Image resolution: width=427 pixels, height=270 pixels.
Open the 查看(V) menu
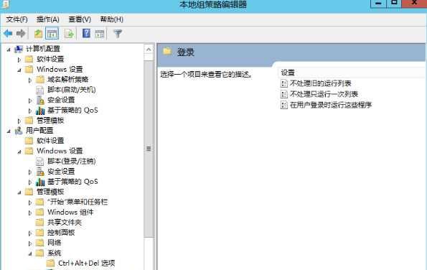click(x=80, y=19)
